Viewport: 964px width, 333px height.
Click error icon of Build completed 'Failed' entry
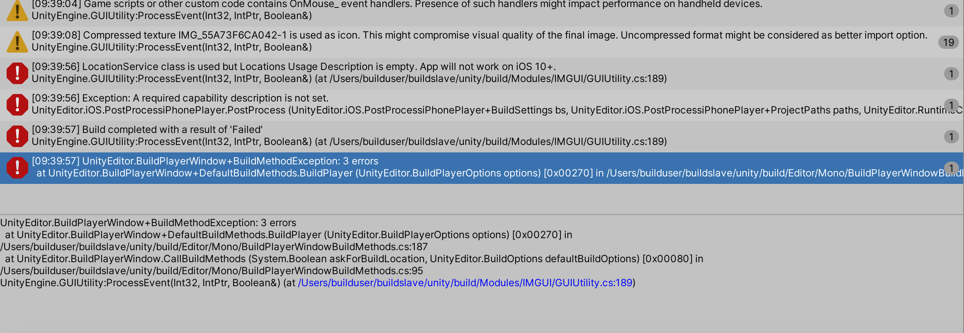17,136
